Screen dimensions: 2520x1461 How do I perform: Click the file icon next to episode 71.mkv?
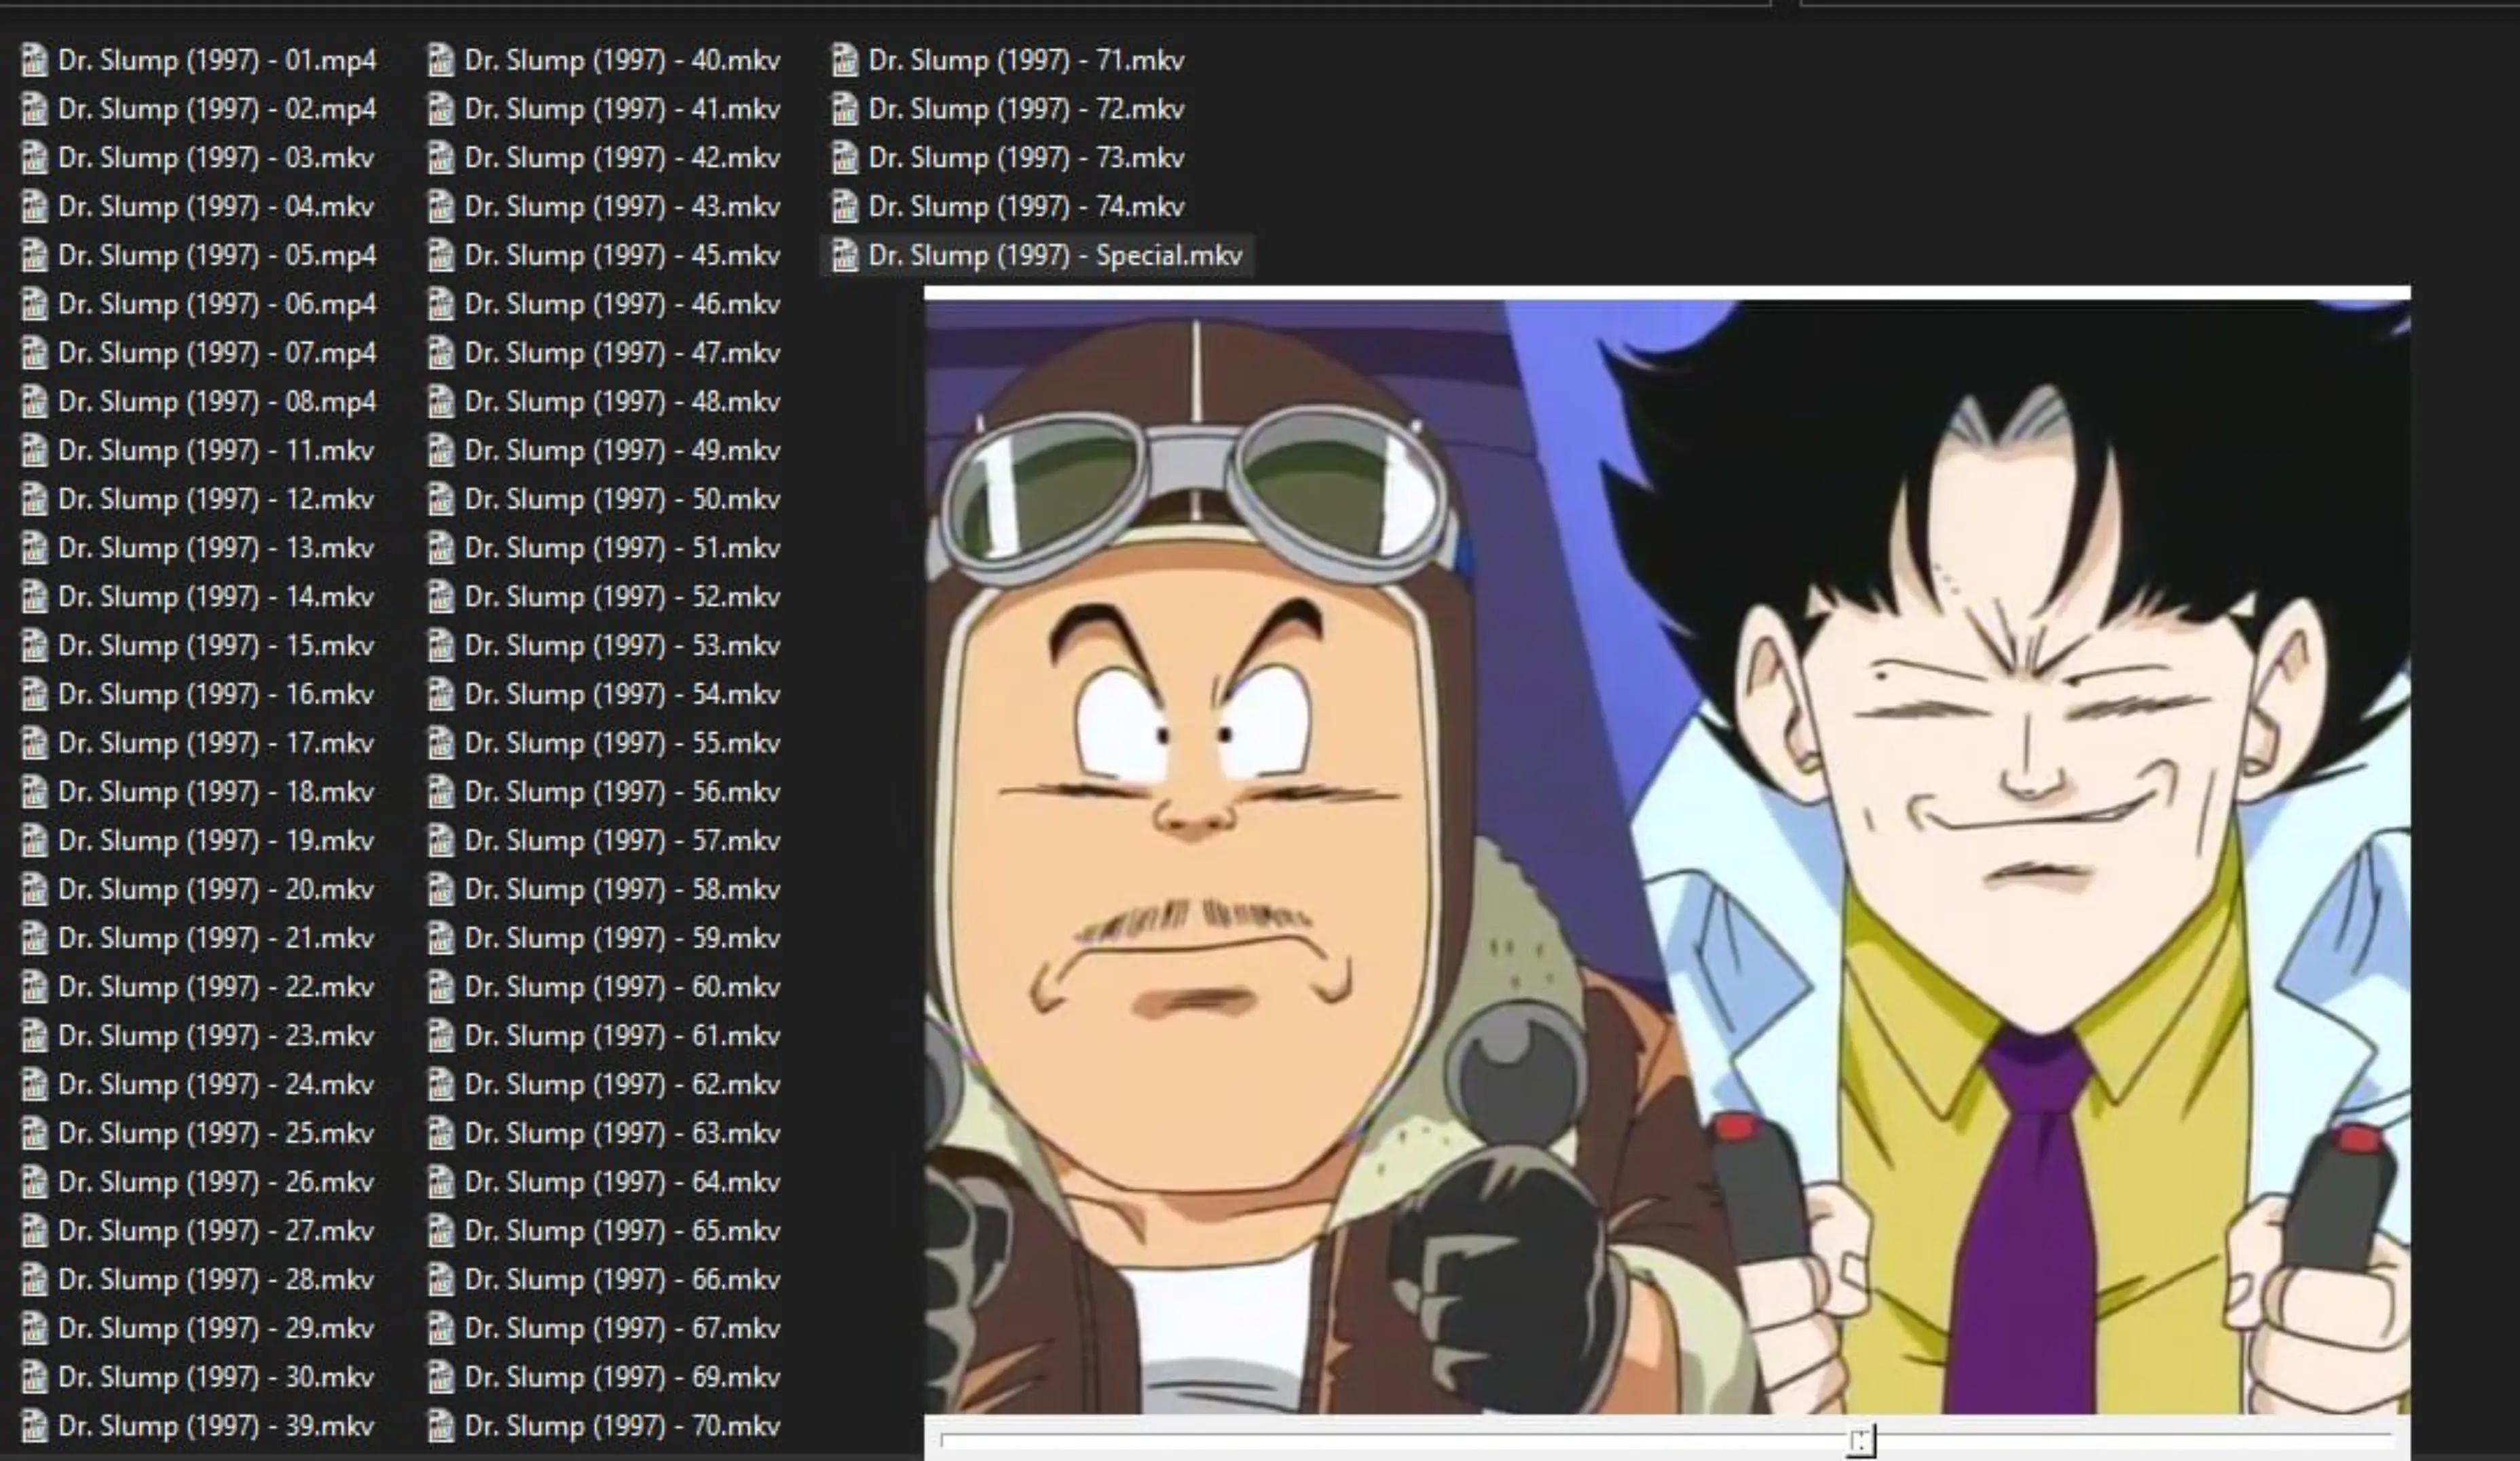click(845, 60)
